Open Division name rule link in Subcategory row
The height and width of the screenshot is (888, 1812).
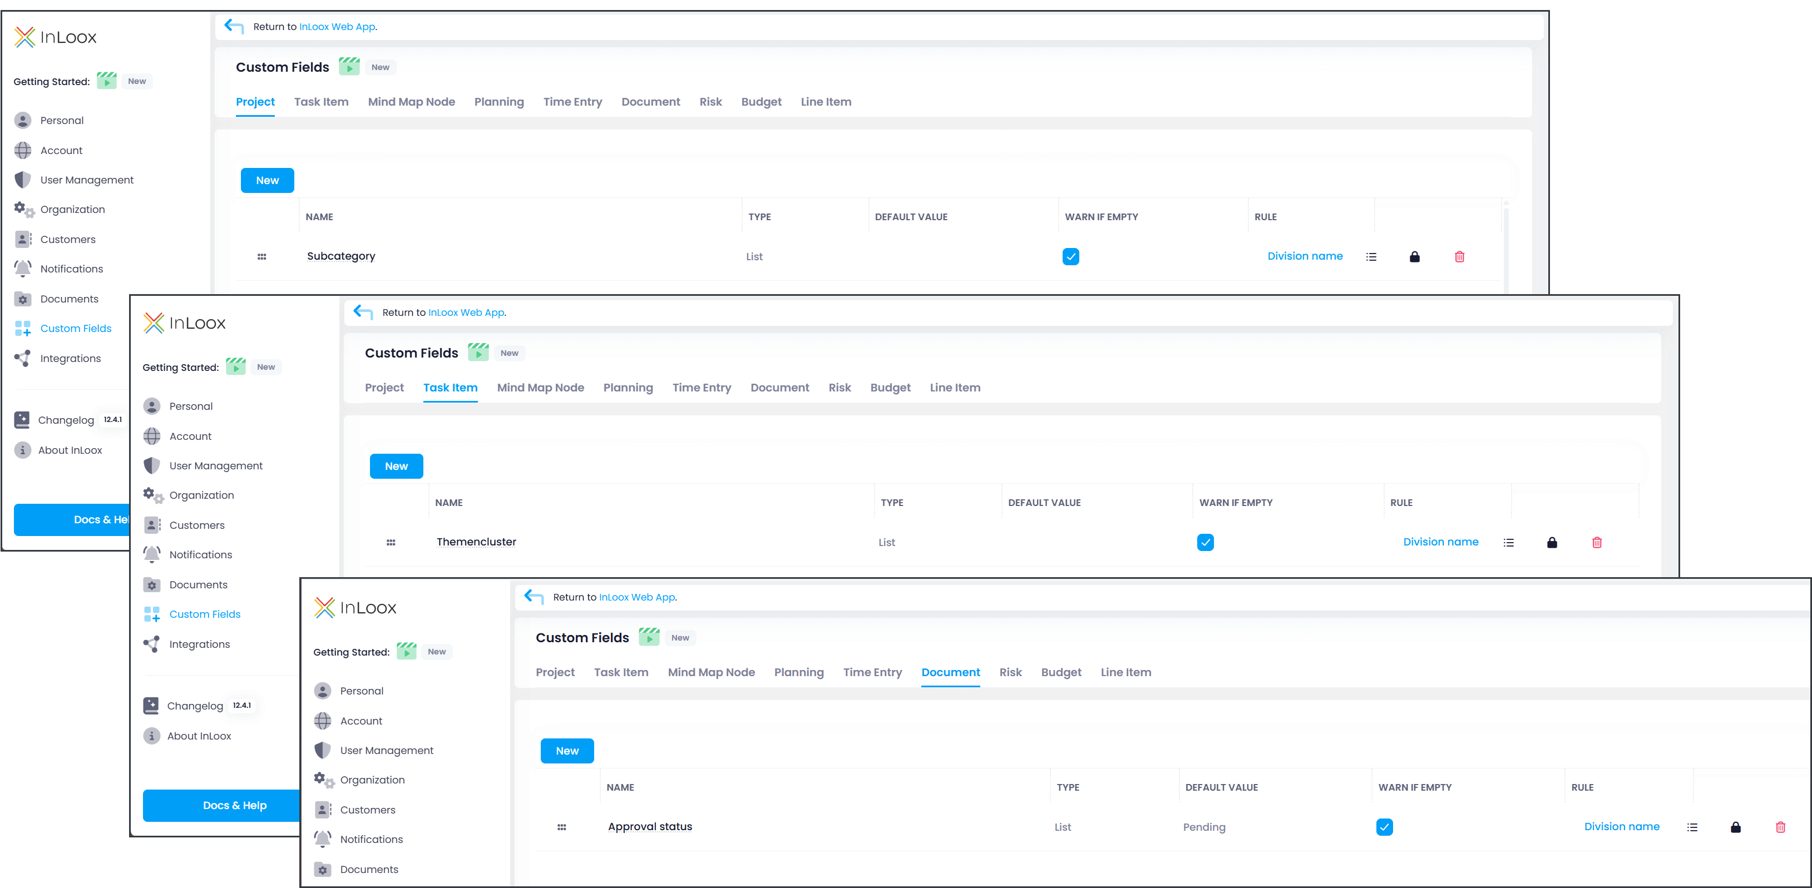[1305, 256]
